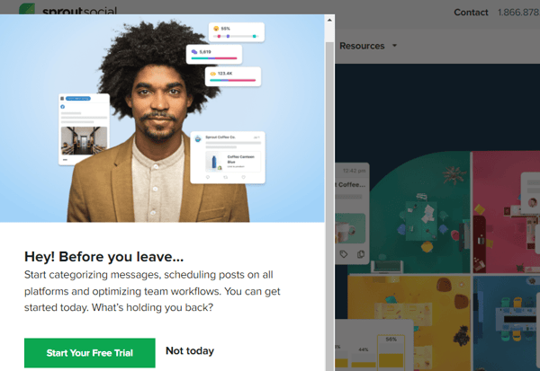Click the Facebook icon on the post card

(x=63, y=107)
